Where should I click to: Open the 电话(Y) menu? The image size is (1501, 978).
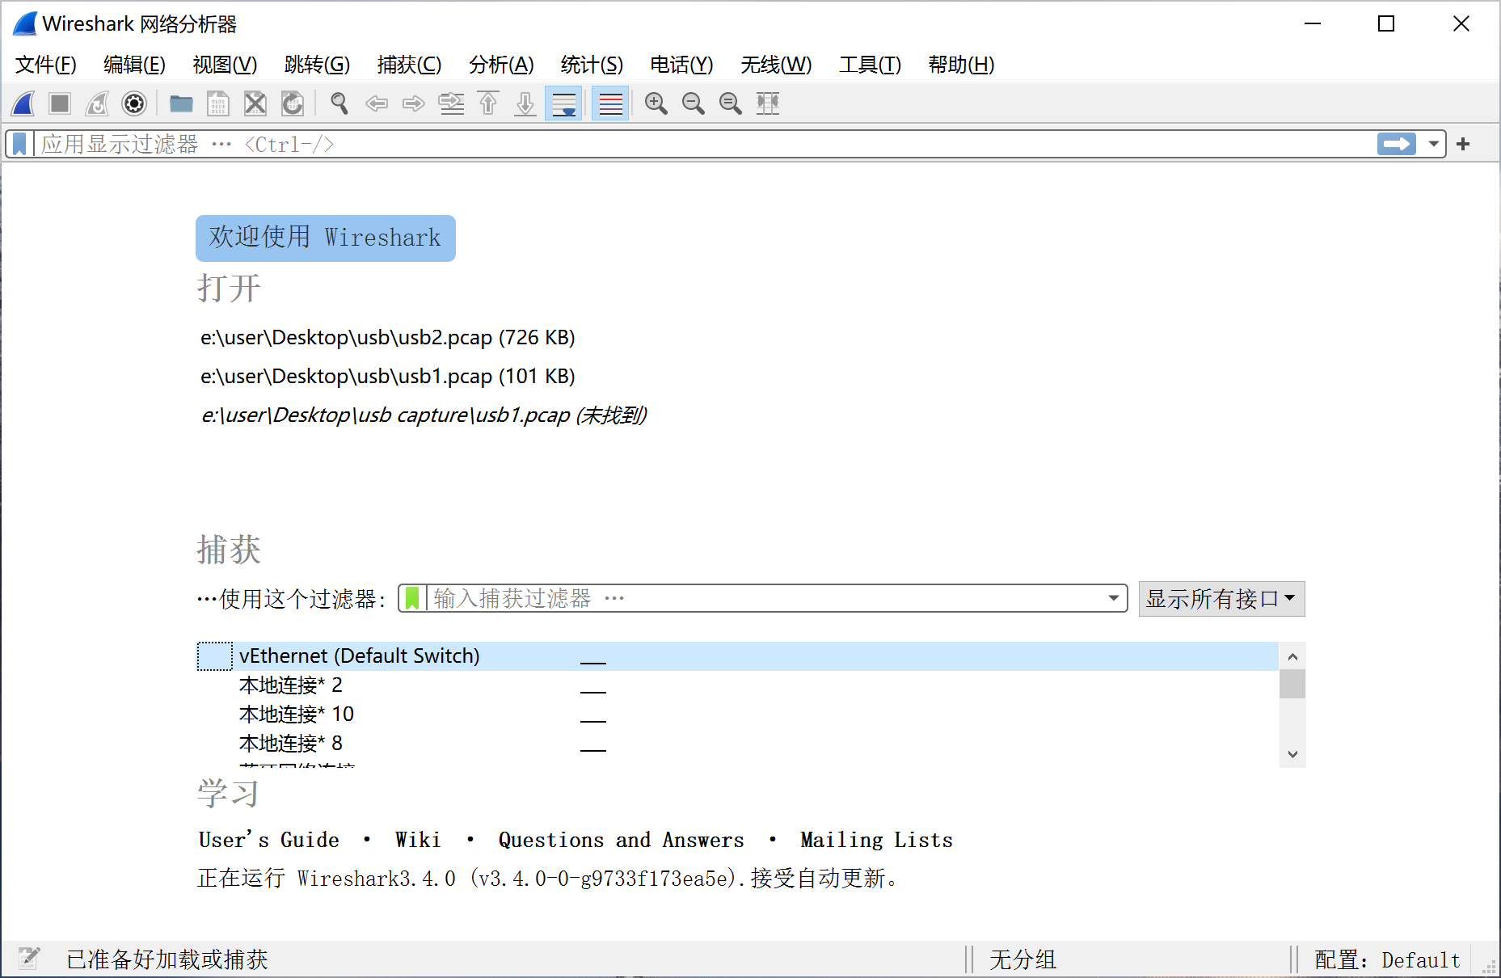coord(682,65)
